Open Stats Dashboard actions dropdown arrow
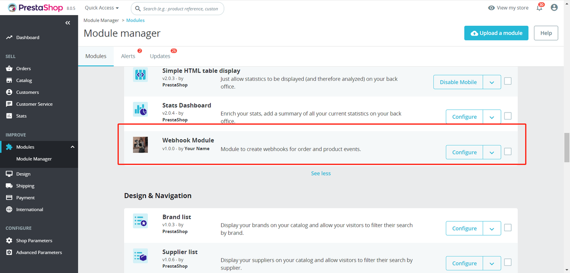This screenshot has width=570, height=273. point(492,117)
